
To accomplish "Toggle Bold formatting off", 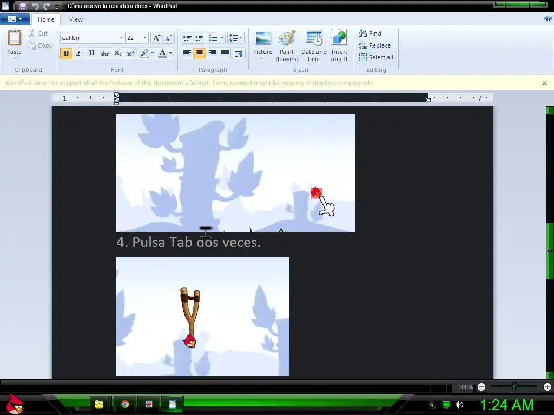I will tap(66, 53).
